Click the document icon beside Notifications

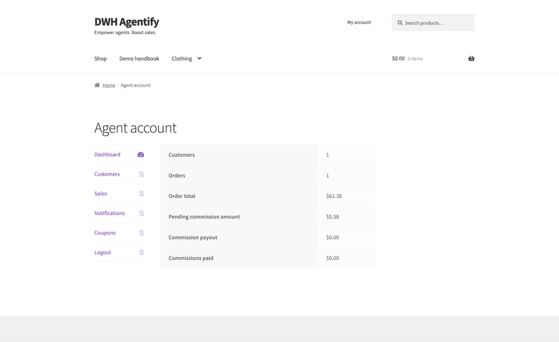click(x=142, y=213)
